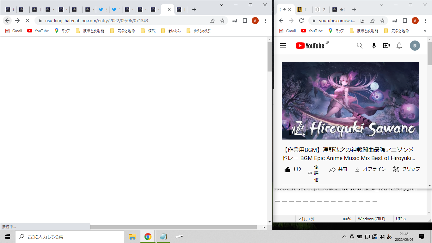Image resolution: width=432 pixels, height=243 pixels.
Task: Open the Windows Start menu
Action: click(x=8, y=237)
